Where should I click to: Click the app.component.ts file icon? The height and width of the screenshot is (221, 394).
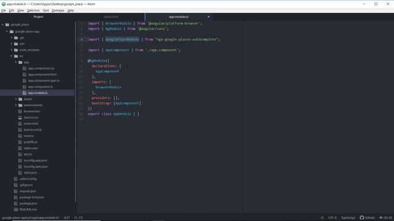[x=25, y=87]
